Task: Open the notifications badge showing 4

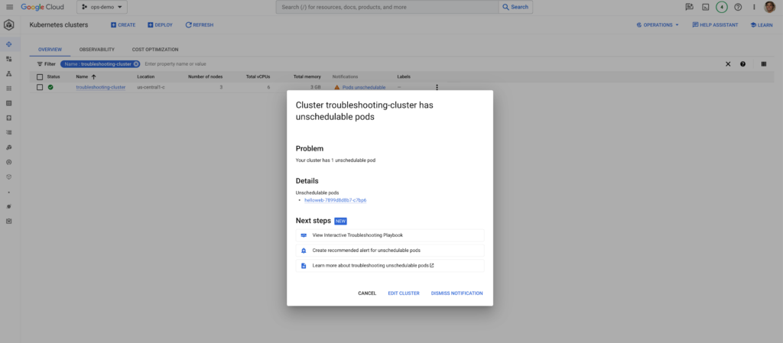Action: point(721,7)
